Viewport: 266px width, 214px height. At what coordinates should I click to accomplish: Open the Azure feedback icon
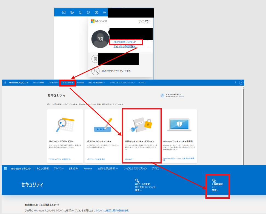coord(104,12)
